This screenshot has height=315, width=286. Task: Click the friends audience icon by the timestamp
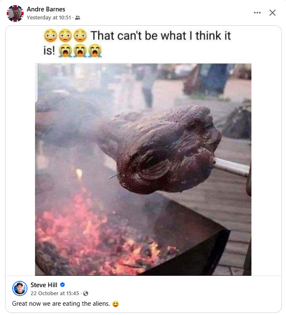coord(78,18)
